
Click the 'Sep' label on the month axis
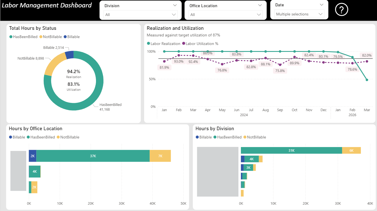(x=280, y=110)
